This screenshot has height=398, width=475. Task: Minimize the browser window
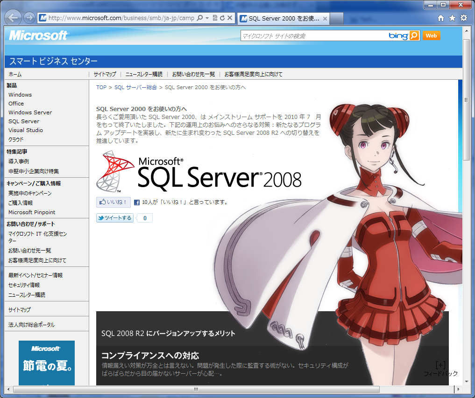[430, 5]
